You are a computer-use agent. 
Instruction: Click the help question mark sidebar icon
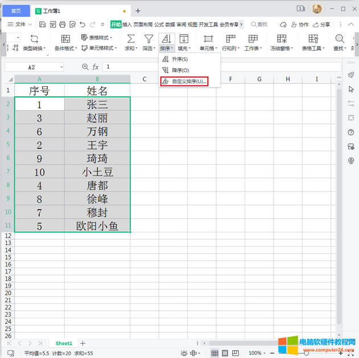point(351,132)
